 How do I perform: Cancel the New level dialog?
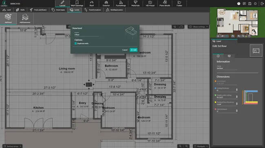point(125,50)
